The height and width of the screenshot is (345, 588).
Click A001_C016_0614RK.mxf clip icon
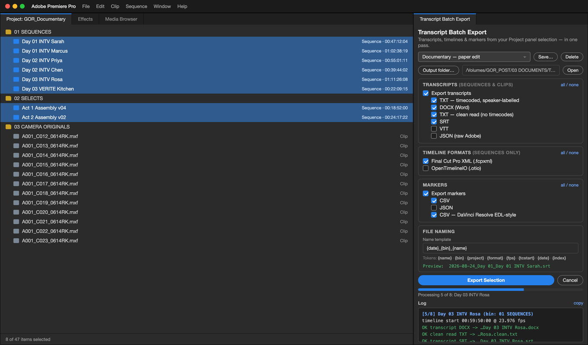(x=16, y=174)
